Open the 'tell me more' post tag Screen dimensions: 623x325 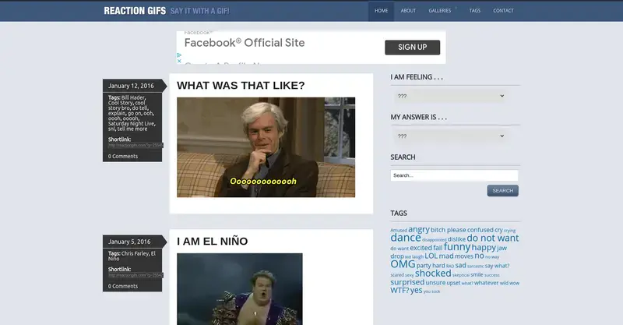pos(132,129)
